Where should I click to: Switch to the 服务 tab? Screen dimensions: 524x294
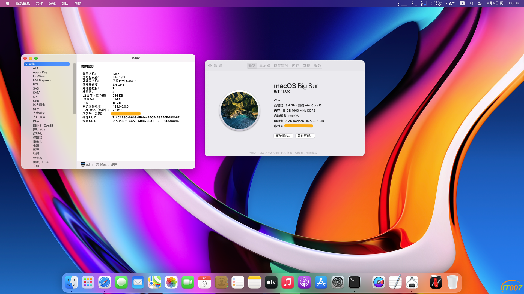317,65
